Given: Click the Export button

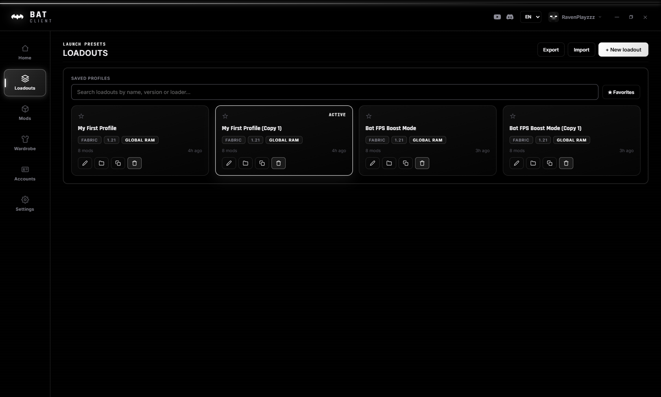Looking at the screenshot, I should click(x=551, y=50).
